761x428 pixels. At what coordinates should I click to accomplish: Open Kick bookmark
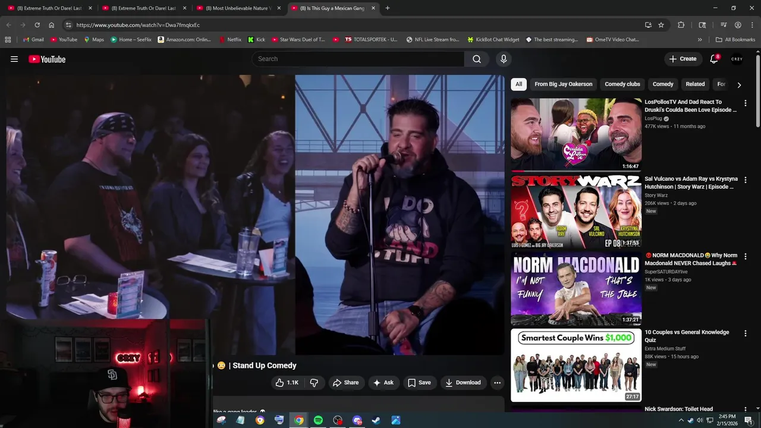pos(257,40)
